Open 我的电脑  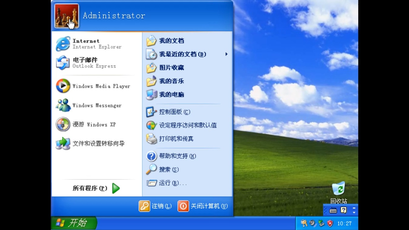pos(187,95)
